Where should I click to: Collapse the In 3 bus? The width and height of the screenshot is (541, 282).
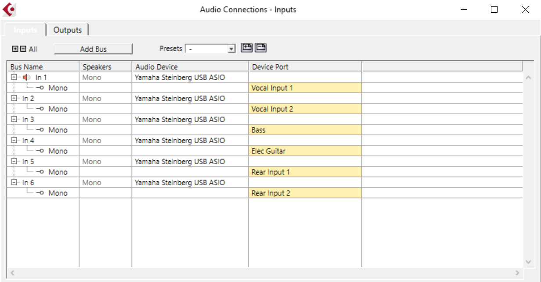(14, 120)
